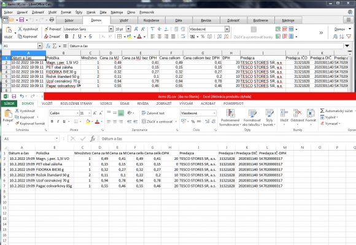Open the SÚBOR tab in Excel
Image resolution: width=356 pixels, height=245 pixels.
(x=9, y=104)
